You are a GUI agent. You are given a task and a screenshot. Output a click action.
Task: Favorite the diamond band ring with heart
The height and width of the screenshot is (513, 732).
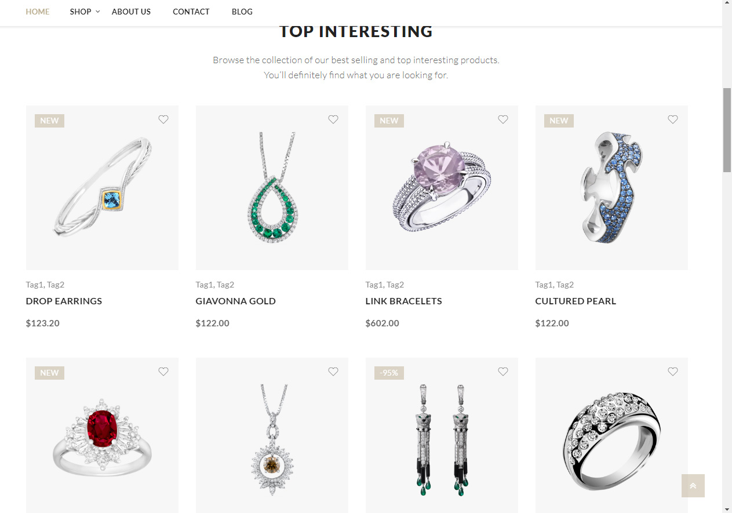pos(673,372)
